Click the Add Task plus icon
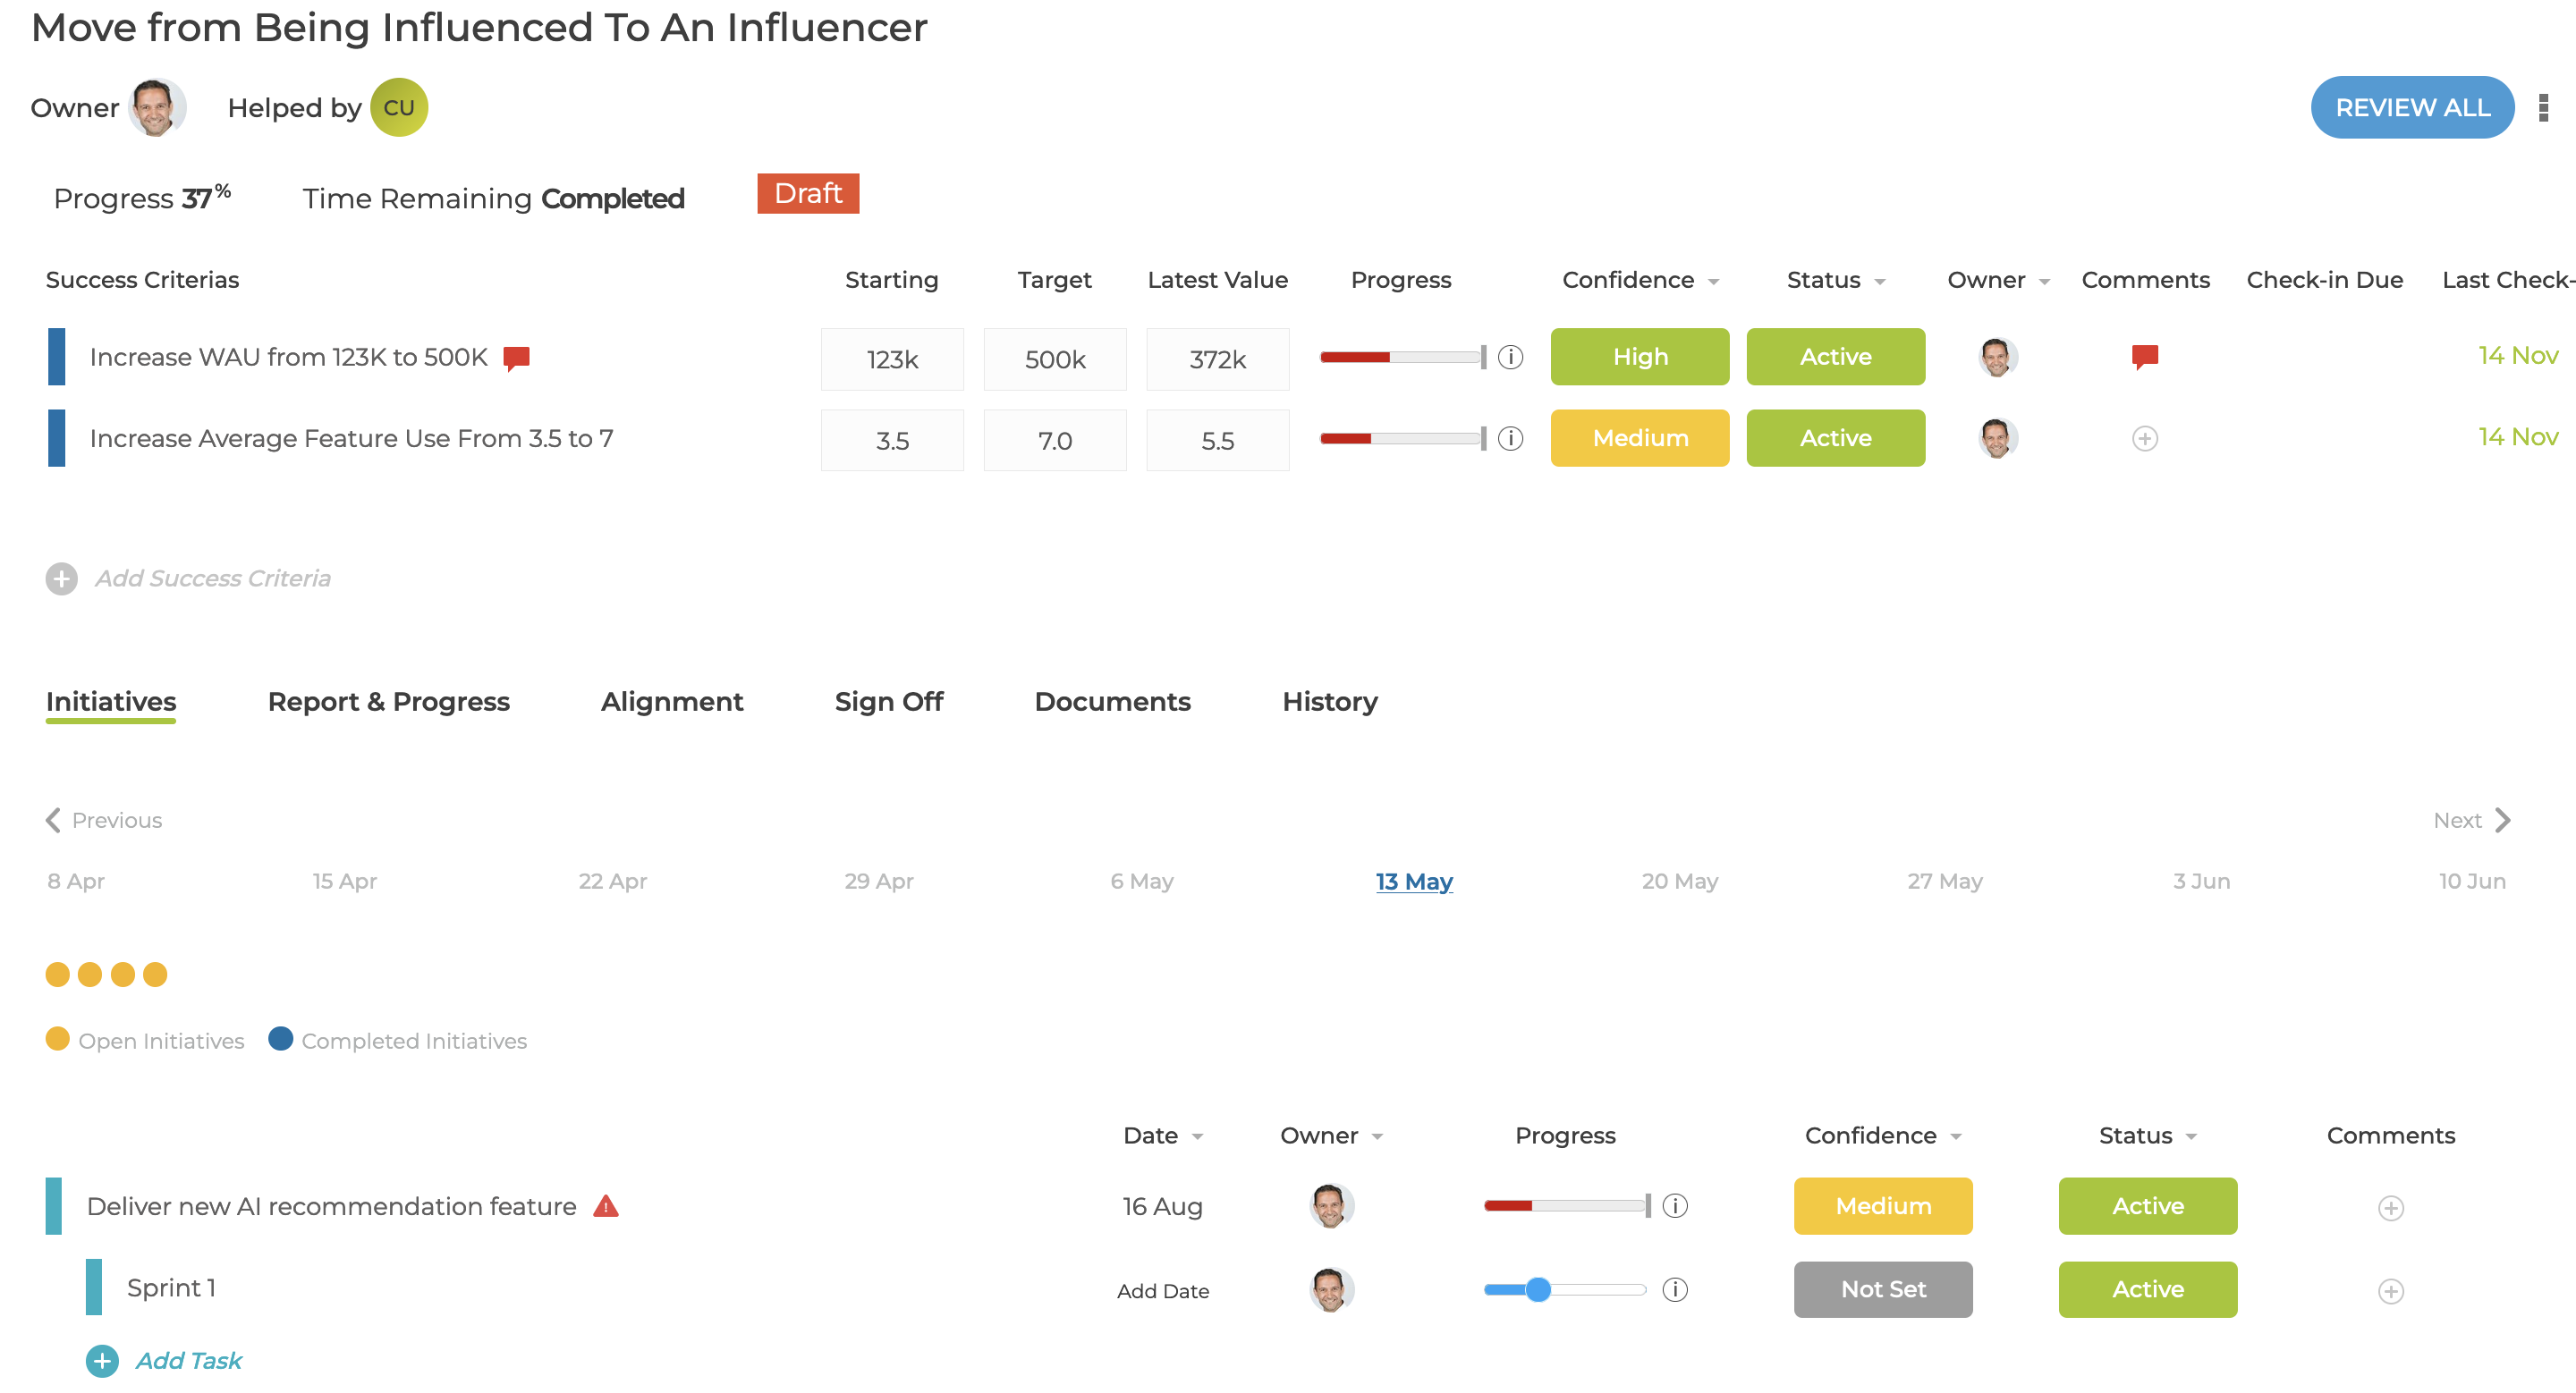The width and height of the screenshot is (2576, 1393). pyautogui.click(x=102, y=1361)
